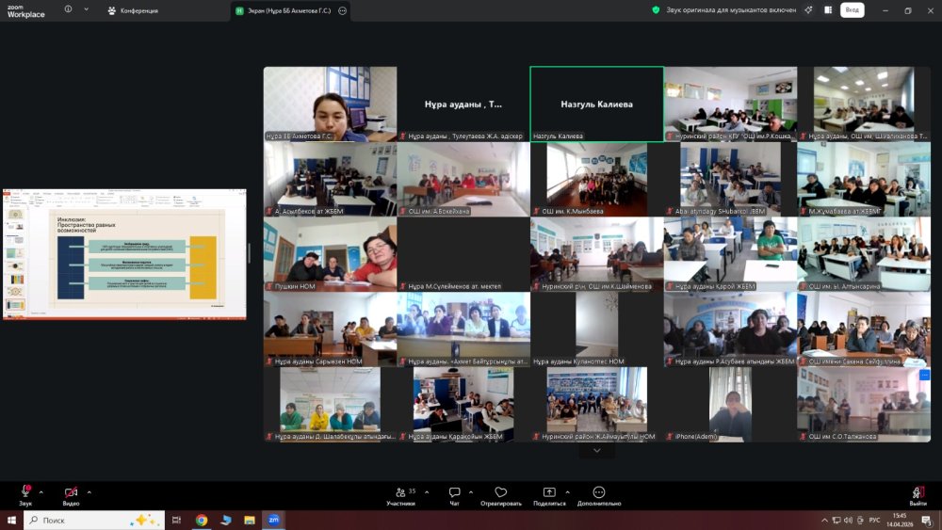Select the ОШ им. А.Бокейхана video tile
Screen dimensions: 942x530
[x=463, y=180]
